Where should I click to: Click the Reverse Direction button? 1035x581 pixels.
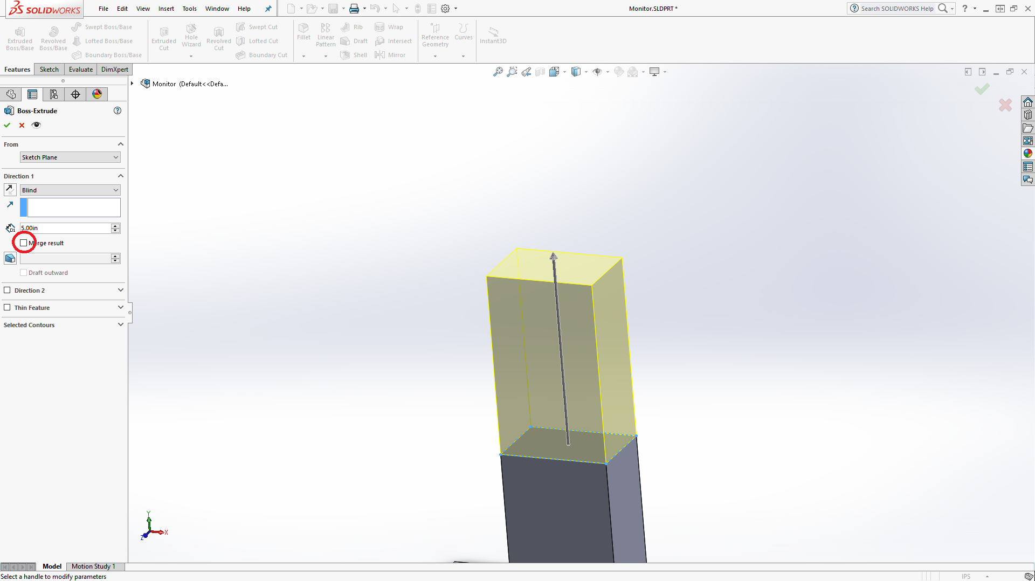click(x=10, y=190)
